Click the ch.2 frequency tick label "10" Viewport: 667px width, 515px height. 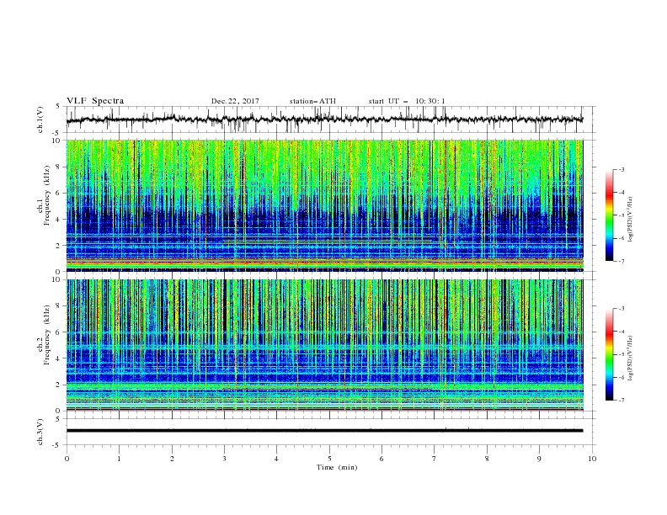click(57, 279)
